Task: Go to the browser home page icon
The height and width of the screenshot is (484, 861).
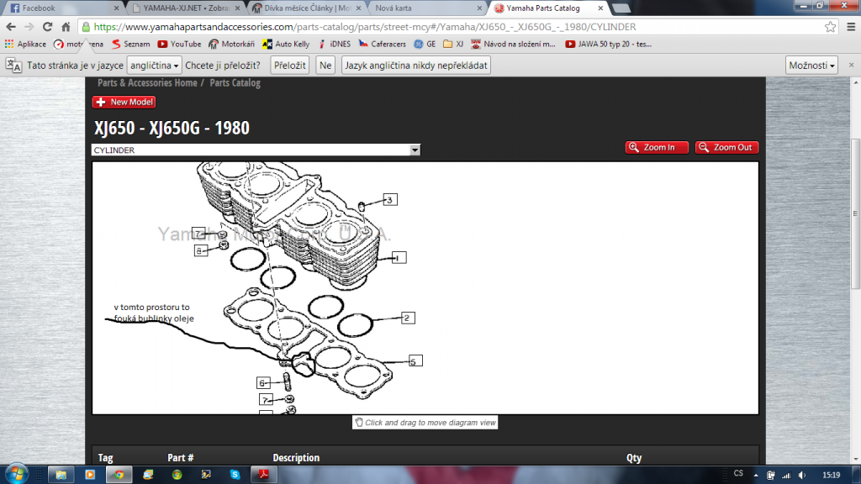Action: pos(66,27)
